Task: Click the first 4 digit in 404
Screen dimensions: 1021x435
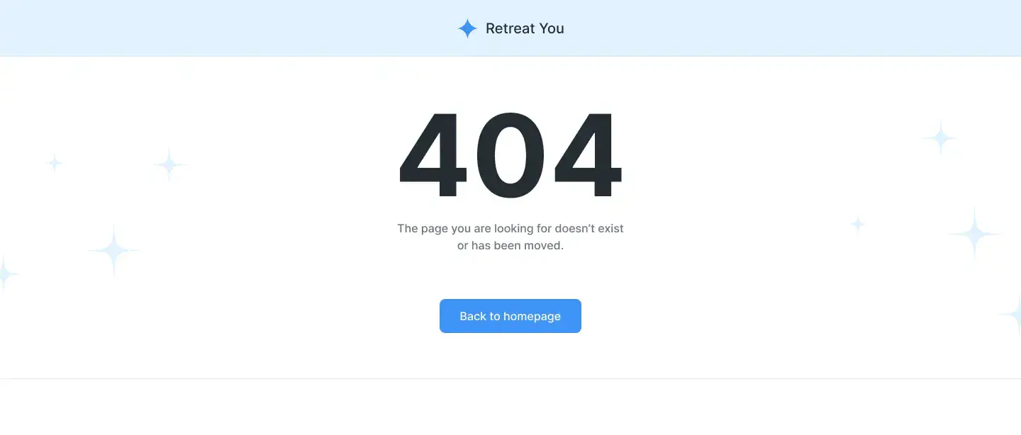Action: click(433, 156)
